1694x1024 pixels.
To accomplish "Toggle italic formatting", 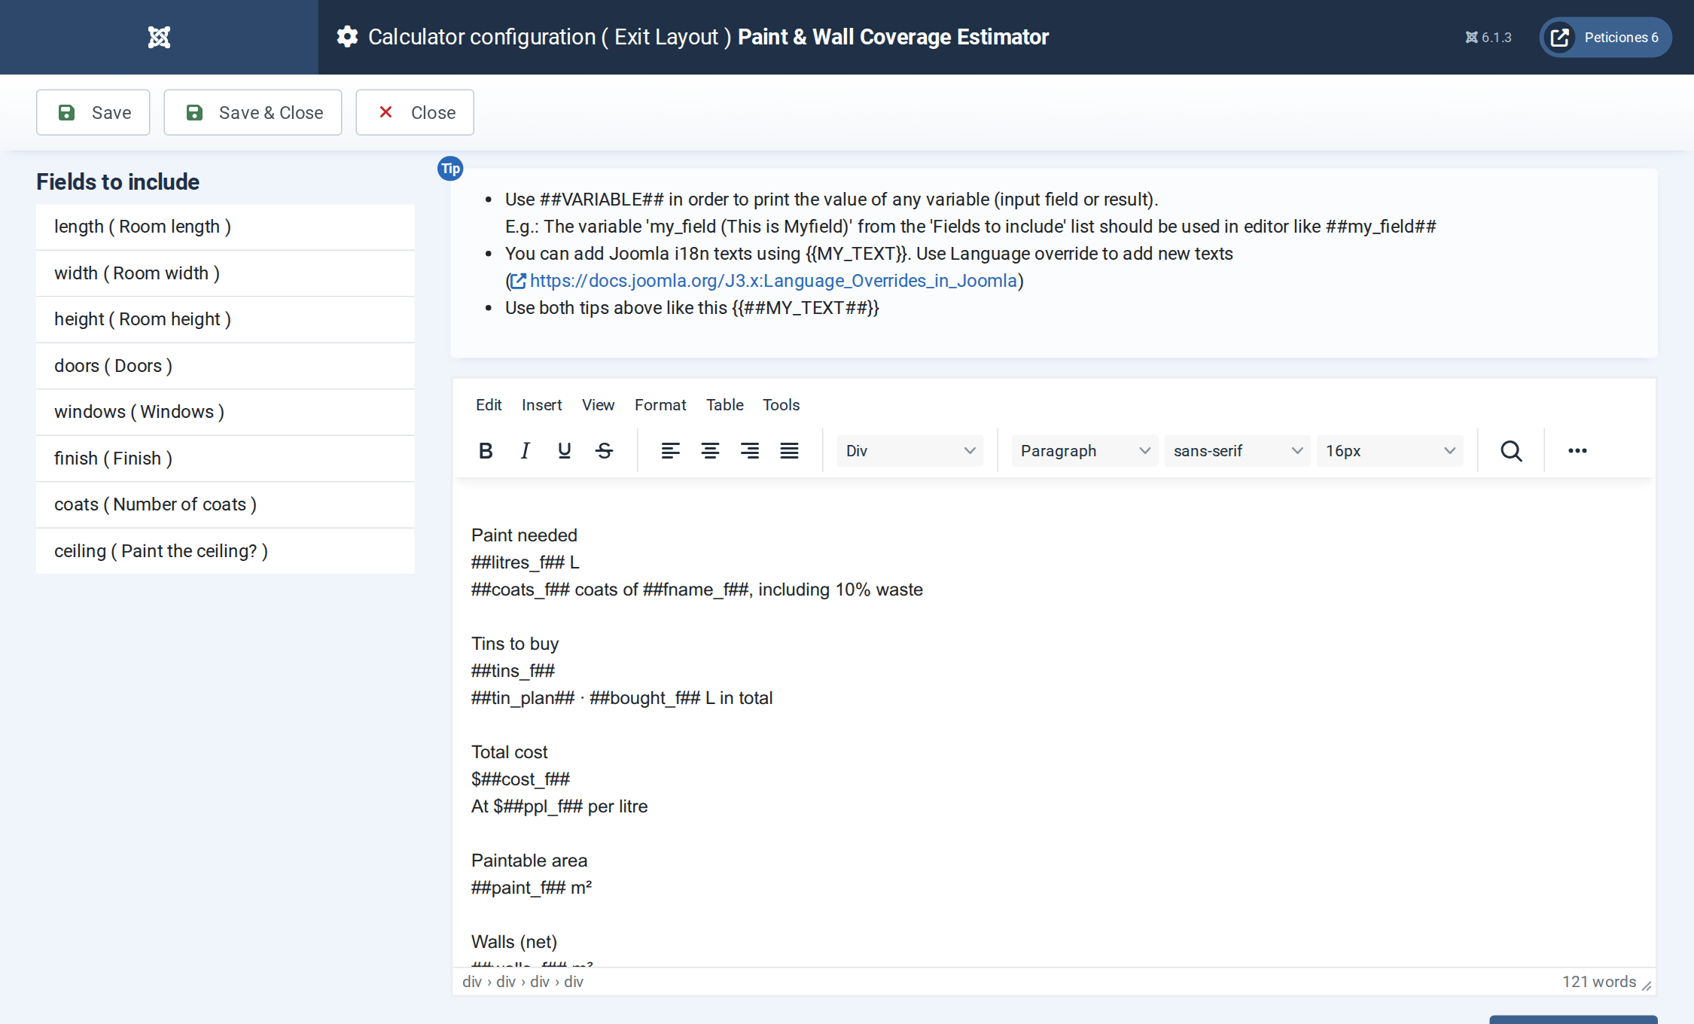I will [525, 451].
